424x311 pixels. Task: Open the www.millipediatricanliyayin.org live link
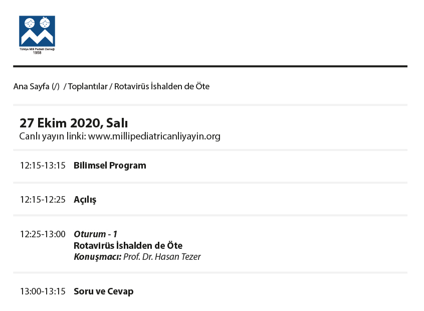154,136
